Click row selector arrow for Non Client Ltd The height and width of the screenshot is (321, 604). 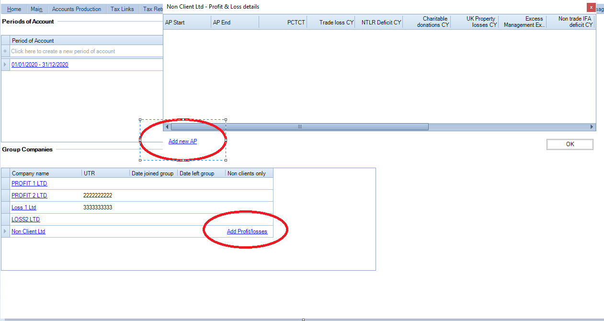tap(5, 231)
